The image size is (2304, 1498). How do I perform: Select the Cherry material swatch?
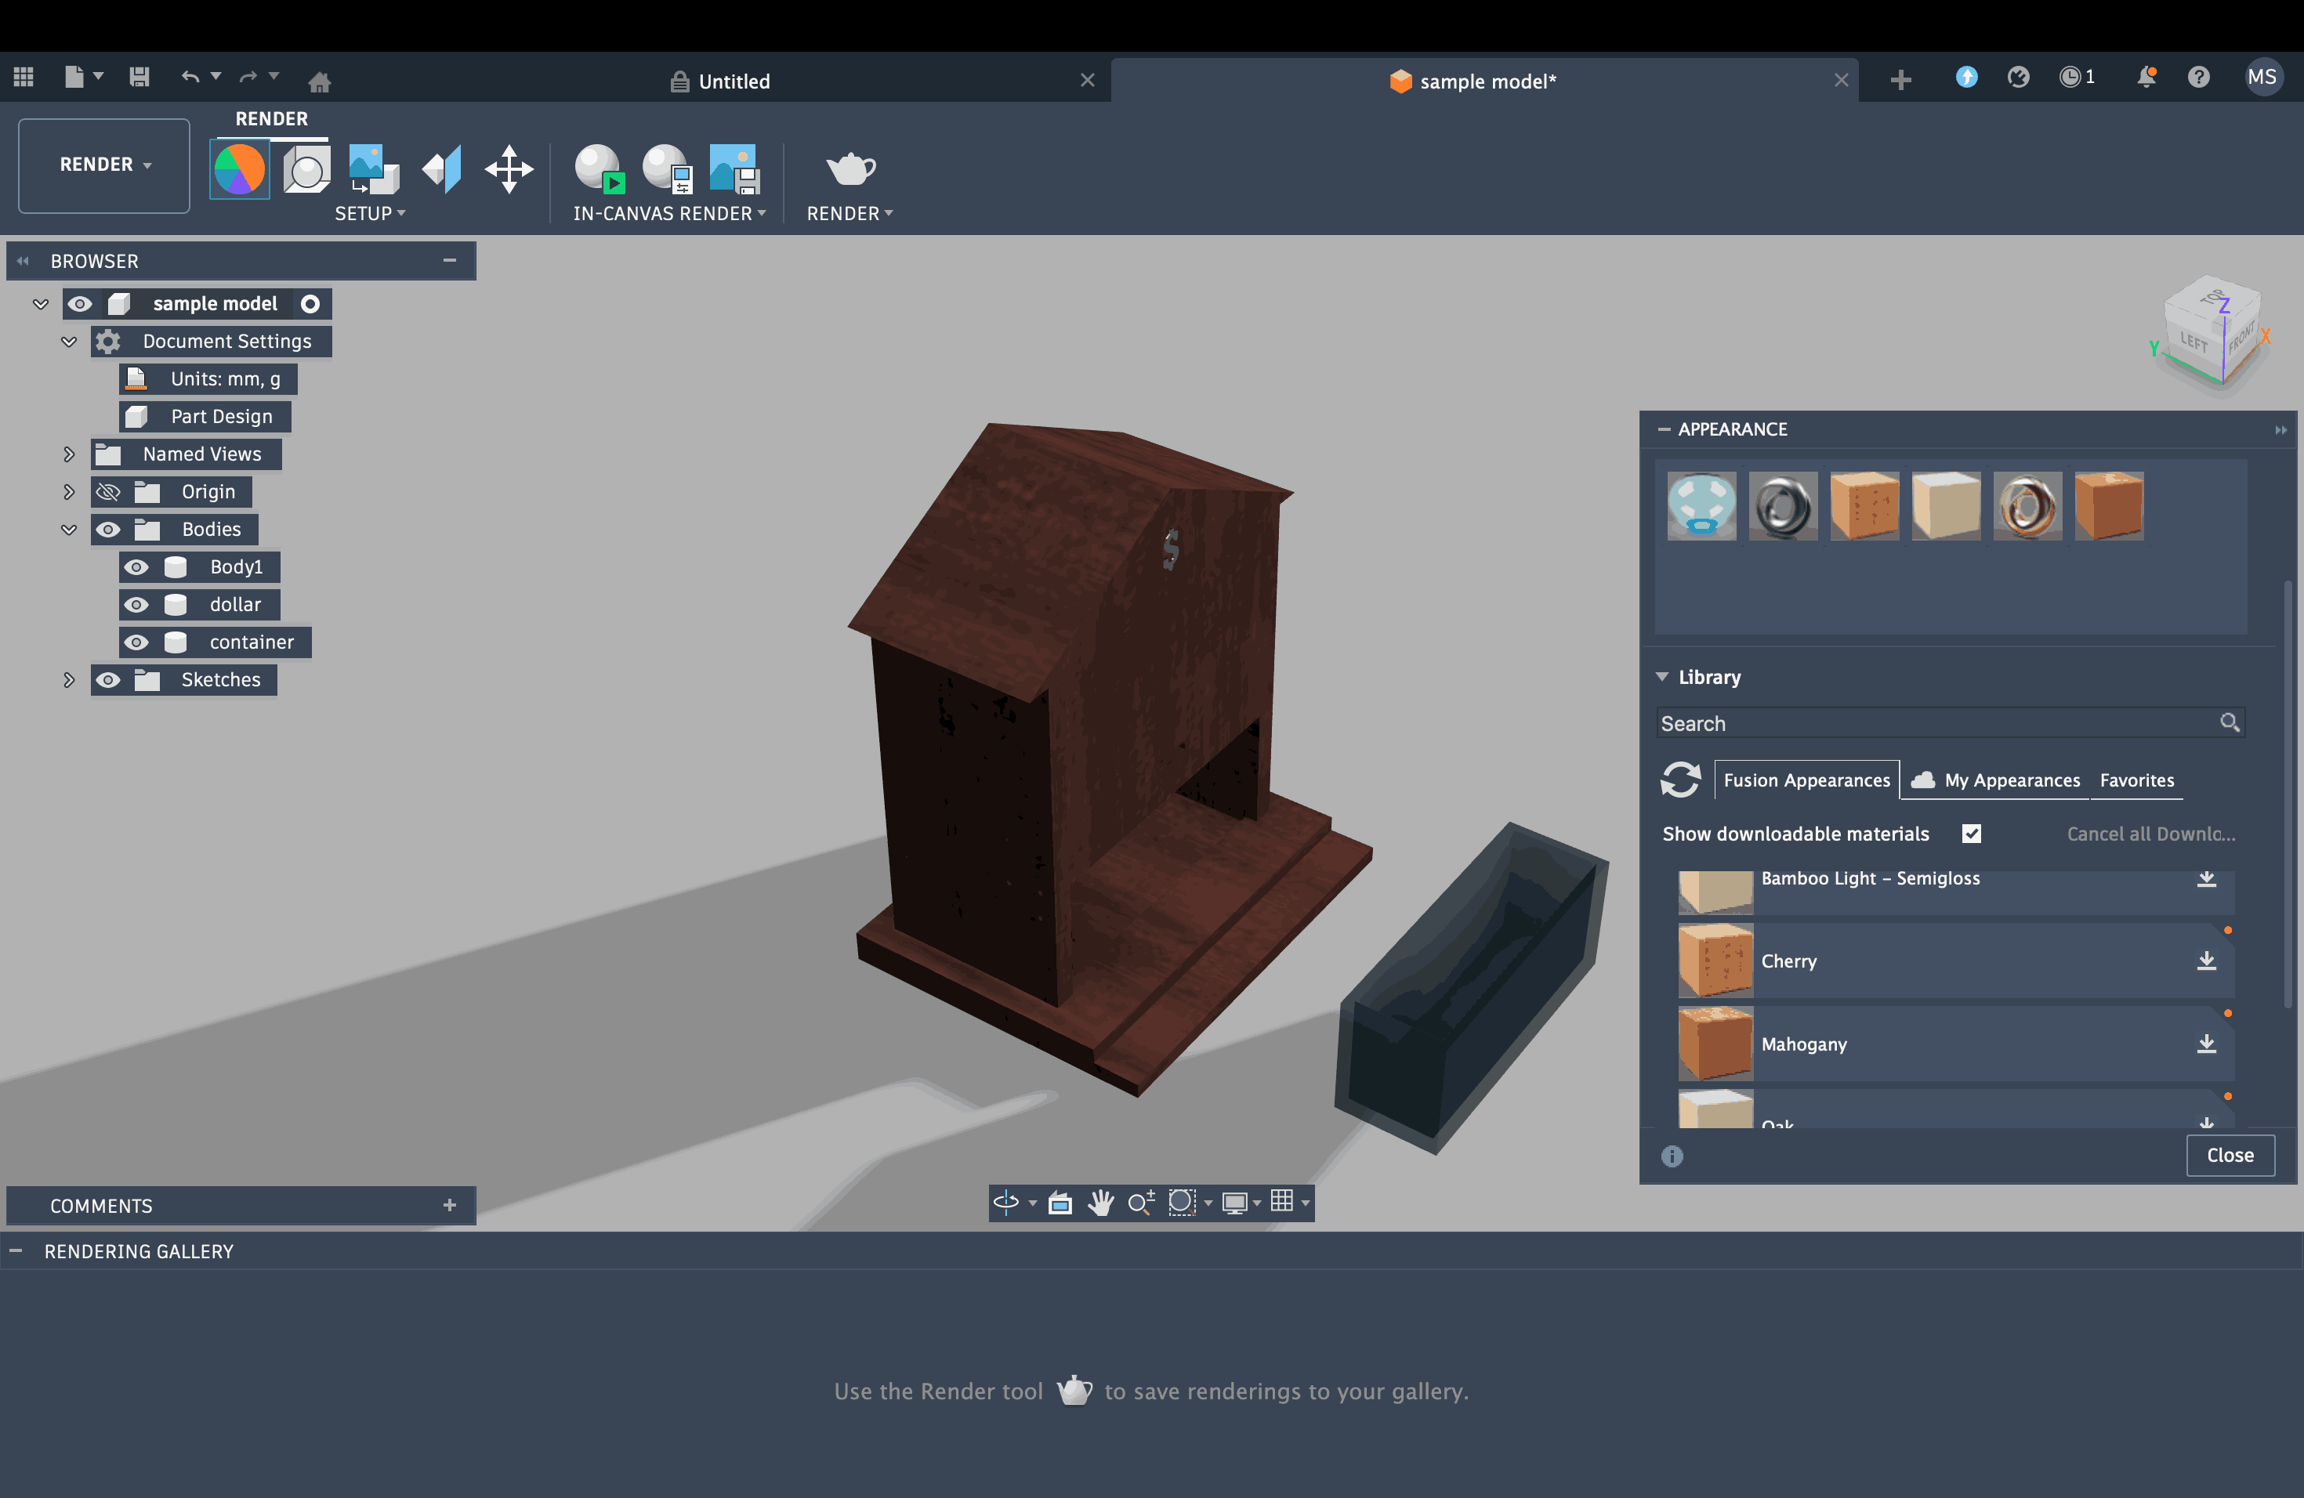pos(1715,961)
